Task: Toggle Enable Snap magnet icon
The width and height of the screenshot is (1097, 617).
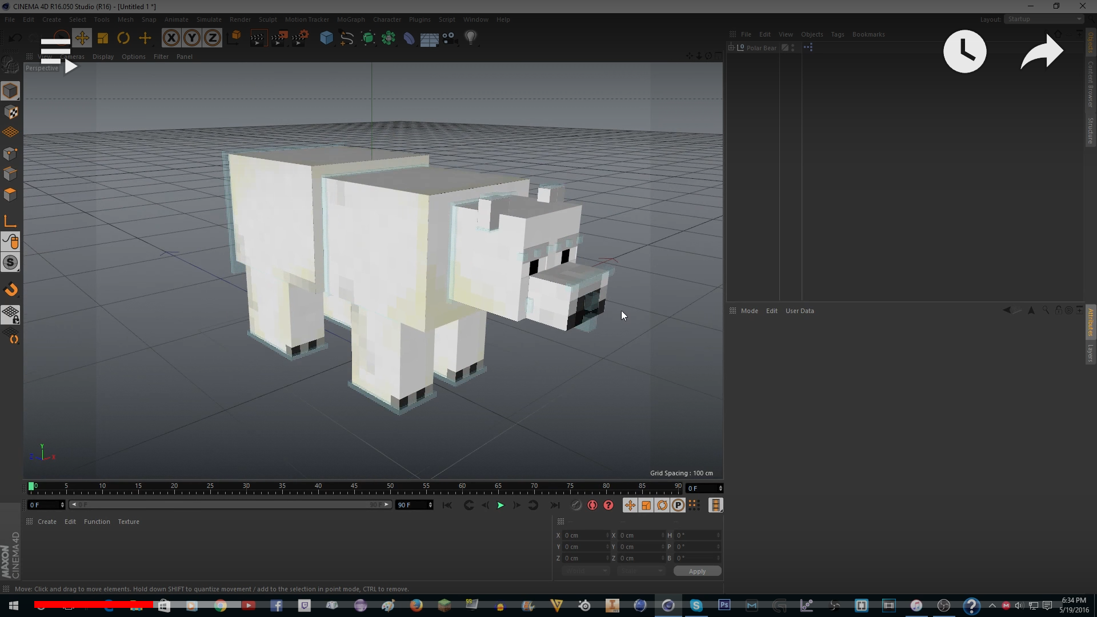Action: 10,290
